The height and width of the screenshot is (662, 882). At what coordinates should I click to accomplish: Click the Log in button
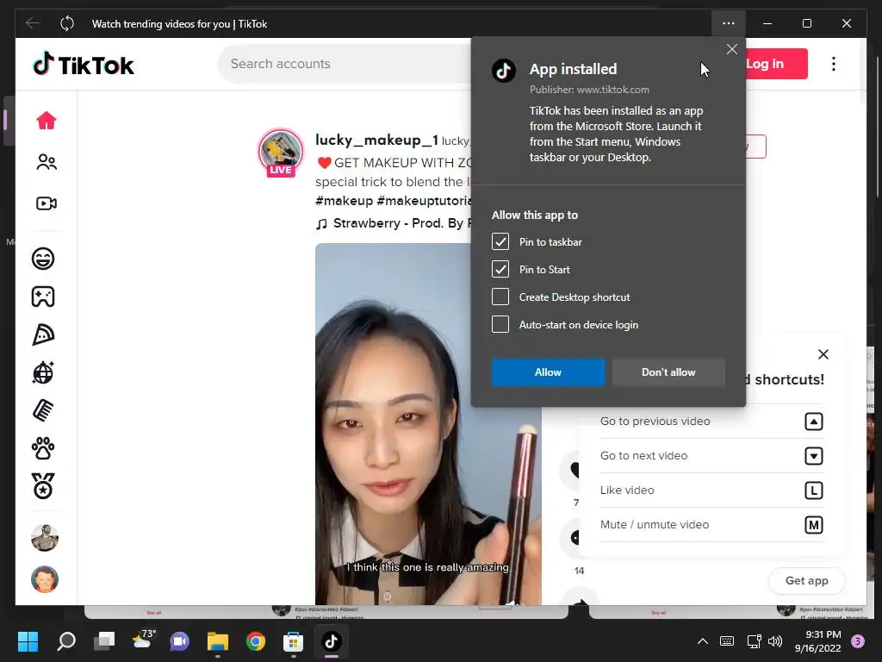coord(776,64)
